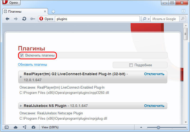The width and height of the screenshot is (190, 132).
Task: Open a new tab with the plus icon
Action: coord(53,12)
